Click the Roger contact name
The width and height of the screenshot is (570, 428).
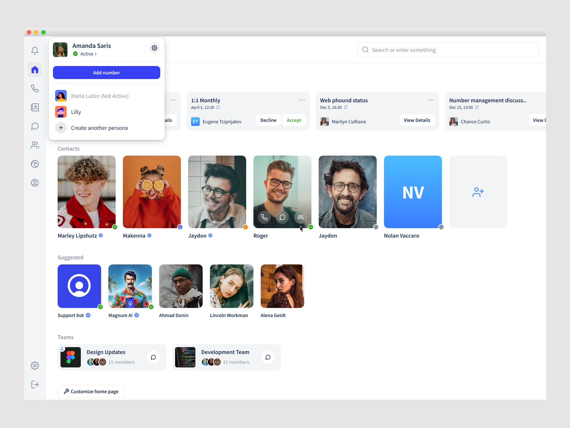261,236
